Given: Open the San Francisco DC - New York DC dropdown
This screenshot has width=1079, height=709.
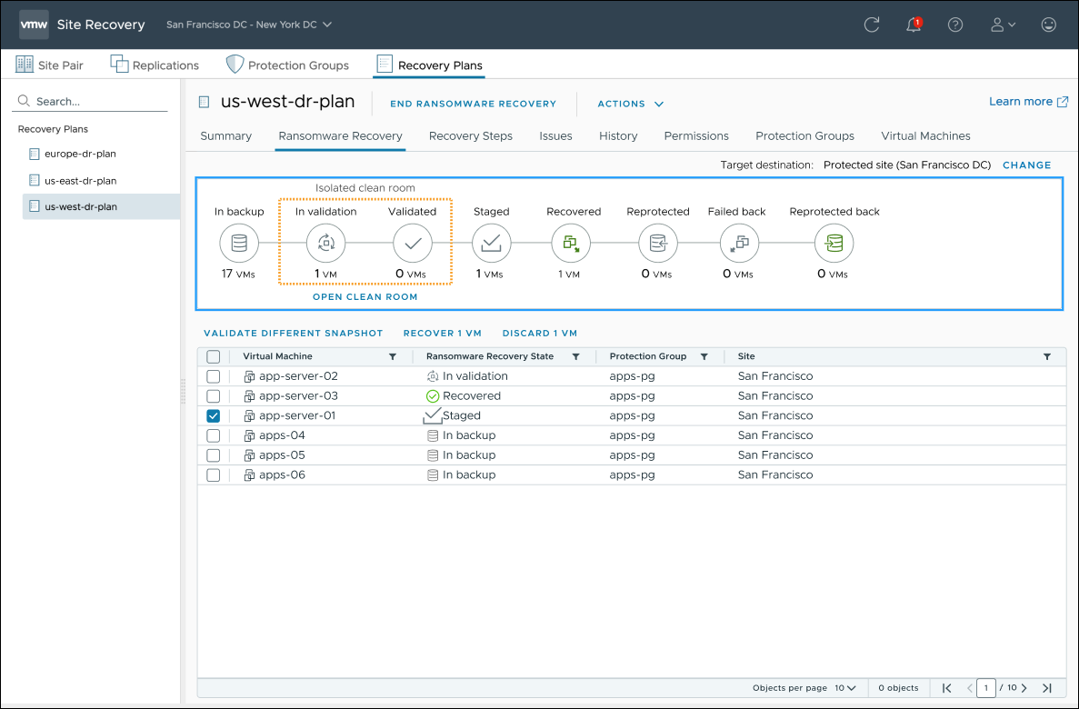Looking at the screenshot, I should point(247,25).
